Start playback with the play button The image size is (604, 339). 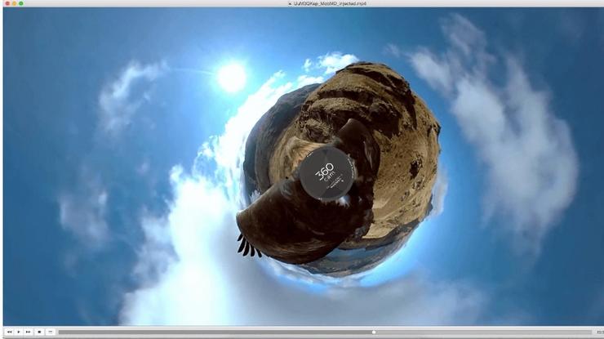point(19,332)
